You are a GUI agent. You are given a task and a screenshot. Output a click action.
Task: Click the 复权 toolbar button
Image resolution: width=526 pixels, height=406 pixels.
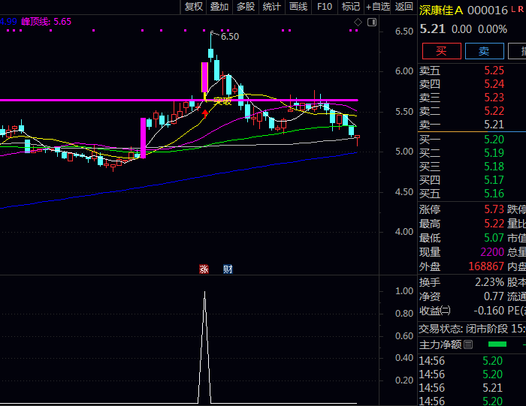194,7
